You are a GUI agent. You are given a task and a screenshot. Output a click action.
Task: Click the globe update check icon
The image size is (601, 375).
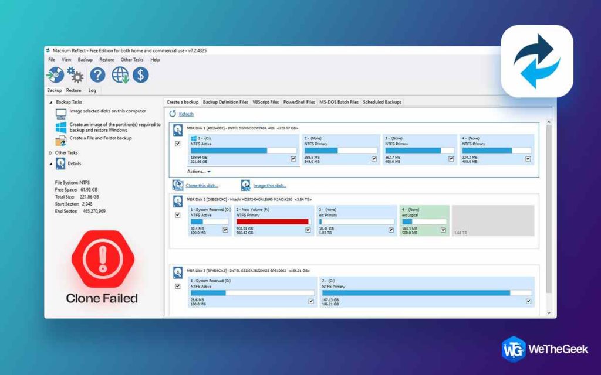tap(120, 74)
